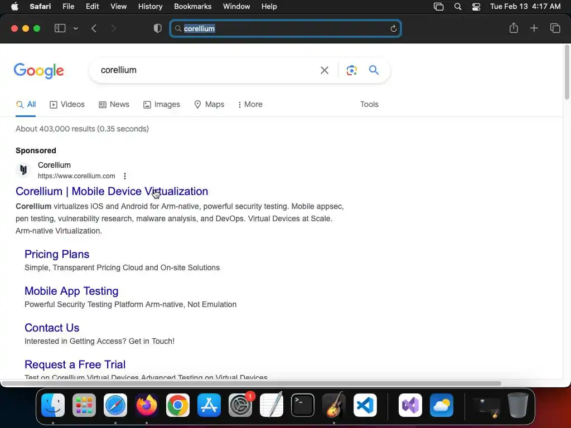Reload the current page
Screen dimensions: 571x428
(x=393, y=28)
